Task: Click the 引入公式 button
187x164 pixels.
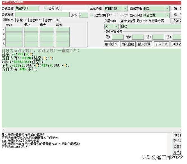Action: pyautogui.click(x=161, y=44)
